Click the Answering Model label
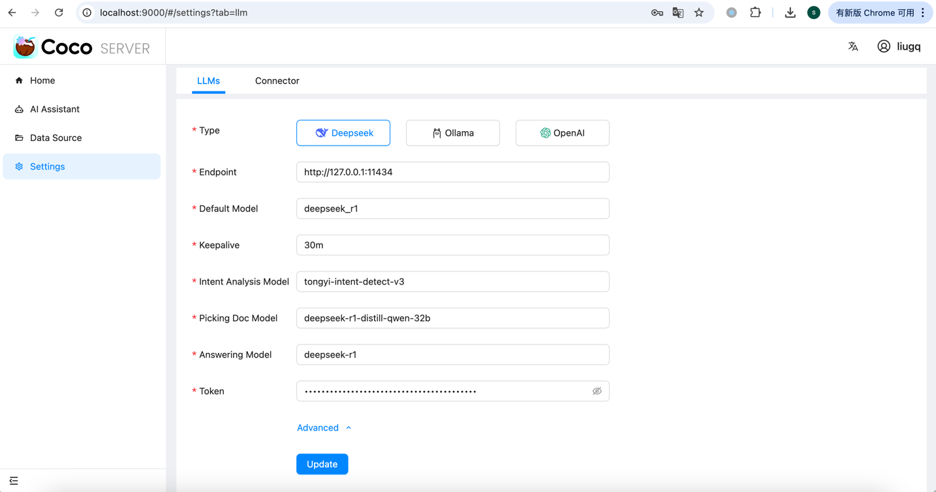936x492 pixels. pos(236,355)
